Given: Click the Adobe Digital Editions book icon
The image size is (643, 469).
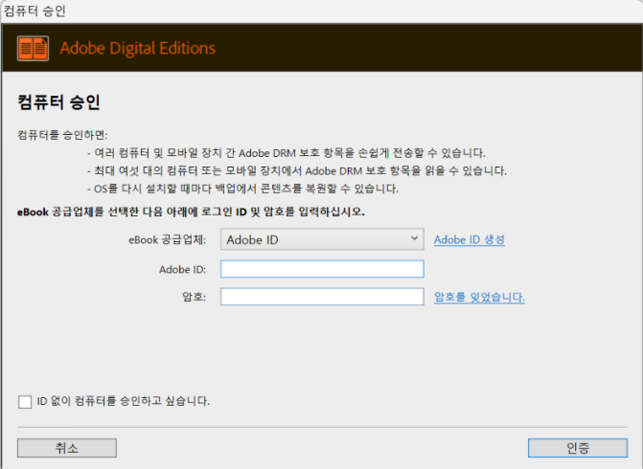Looking at the screenshot, I should (33, 48).
